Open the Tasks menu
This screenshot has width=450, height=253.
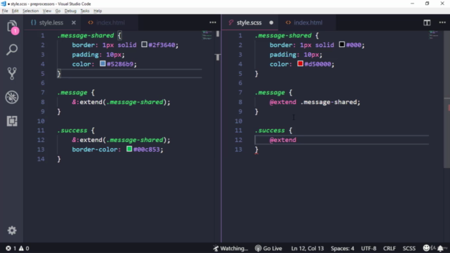[84, 11]
